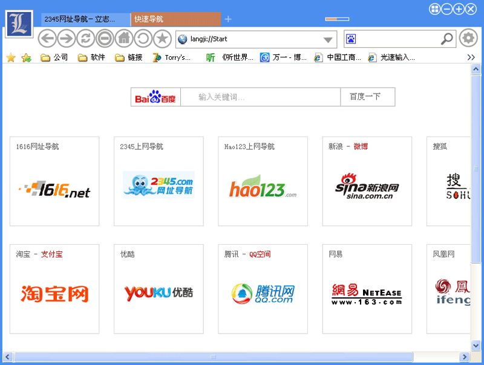This screenshot has width=484, height=365.
Task: Open the 万一 - 博... bookmark
Action: point(283,57)
